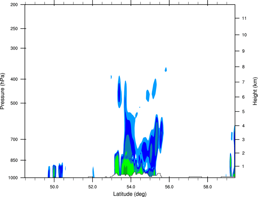Viewport: 258px width, 197px height.
Task: Select the 1000 pressure tick label
Action: click(x=13, y=178)
